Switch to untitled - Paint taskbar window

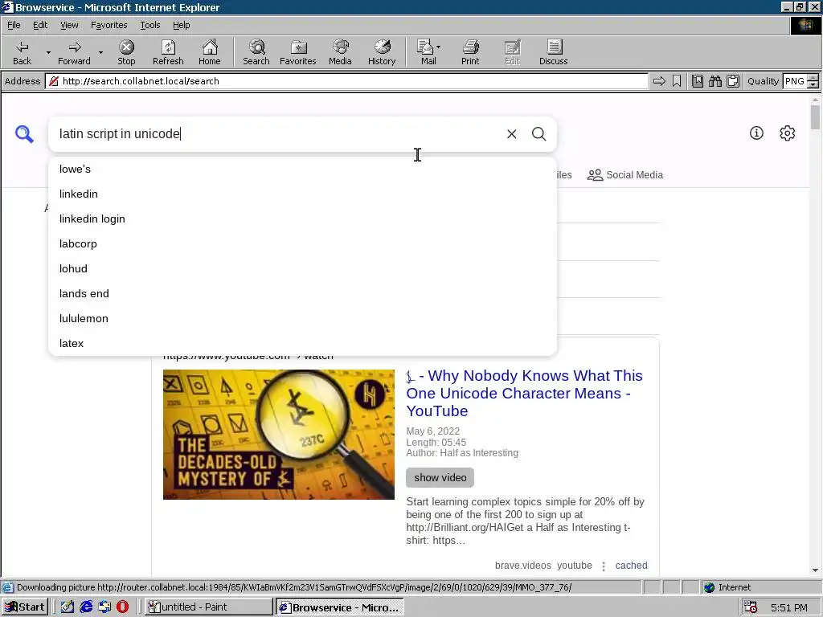pos(208,607)
